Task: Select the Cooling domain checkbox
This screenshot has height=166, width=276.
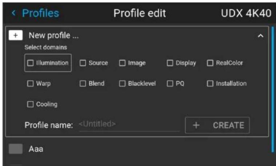Action: [x=30, y=104]
